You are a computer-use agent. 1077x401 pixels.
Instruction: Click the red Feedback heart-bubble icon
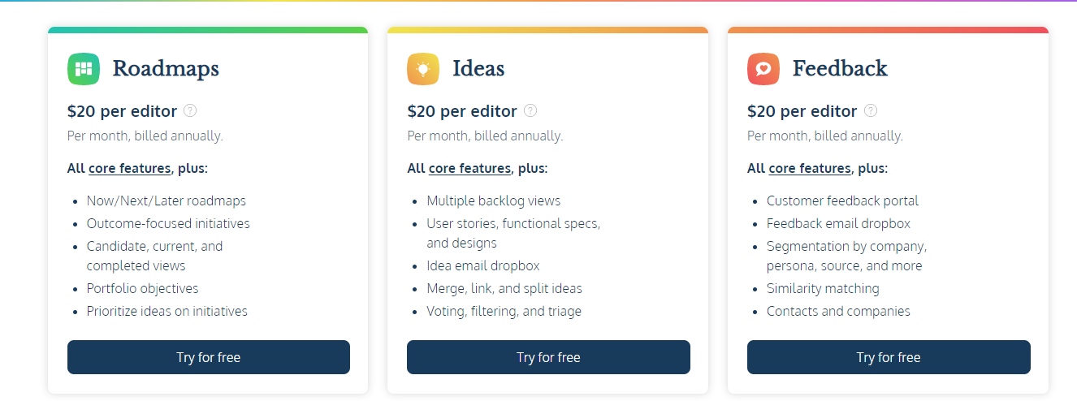pyautogui.click(x=763, y=69)
